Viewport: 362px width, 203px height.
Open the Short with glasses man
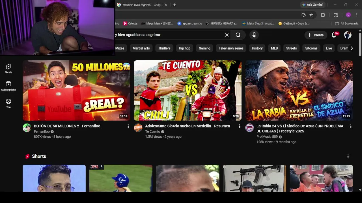pos(54,178)
